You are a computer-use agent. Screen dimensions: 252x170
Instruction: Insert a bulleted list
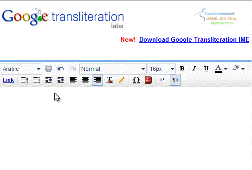[x=37, y=80]
